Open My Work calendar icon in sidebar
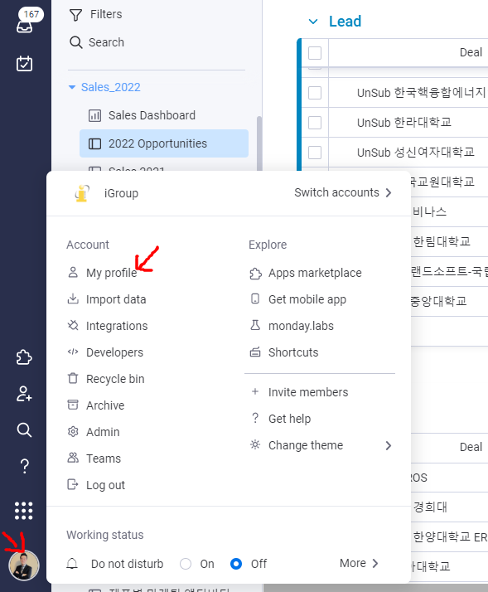The width and height of the screenshot is (488, 592). click(25, 63)
